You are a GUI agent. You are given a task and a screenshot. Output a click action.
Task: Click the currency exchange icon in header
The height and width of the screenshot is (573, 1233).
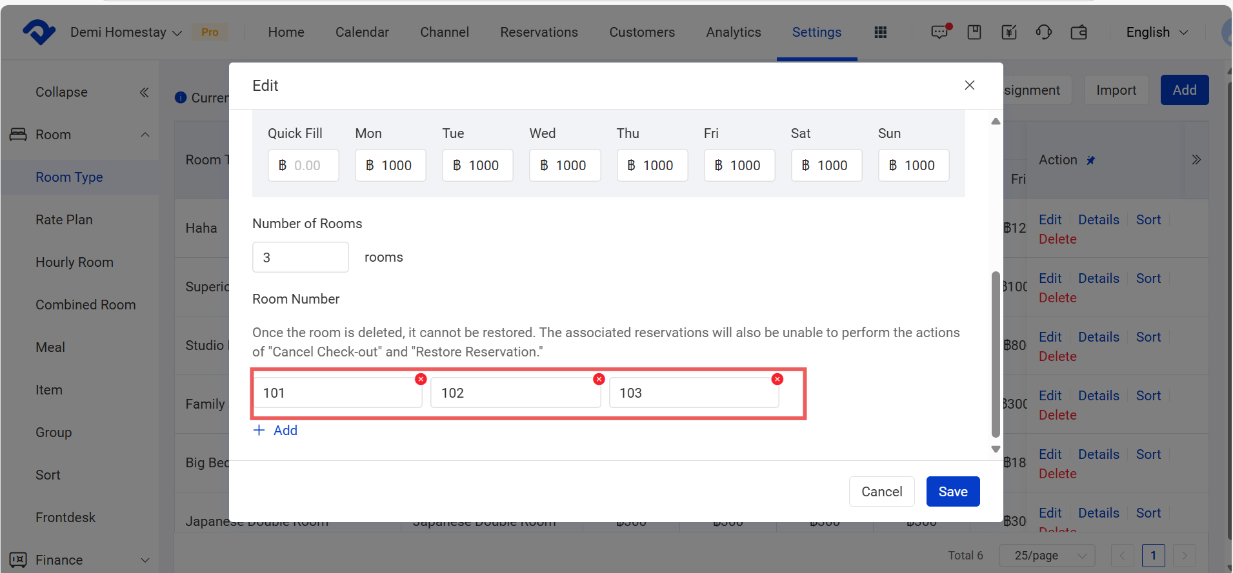tap(1009, 32)
